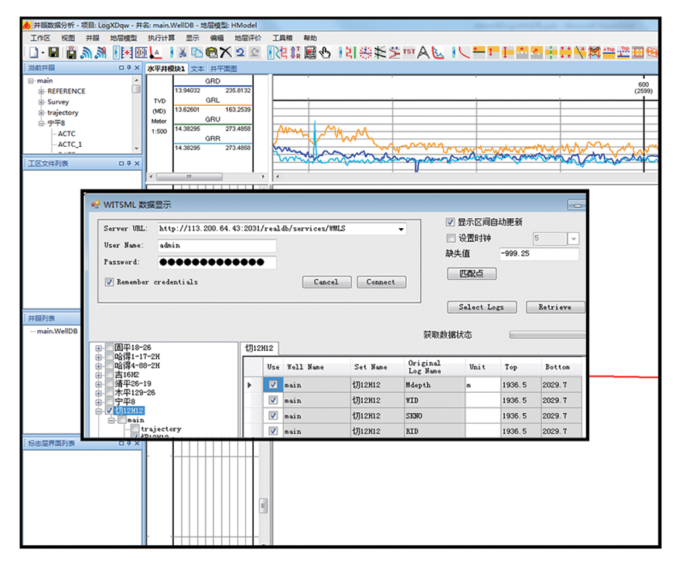679x566 pixels.
Task: Switch to the 井平面图 tab
Action: click(x=223, y=69)
